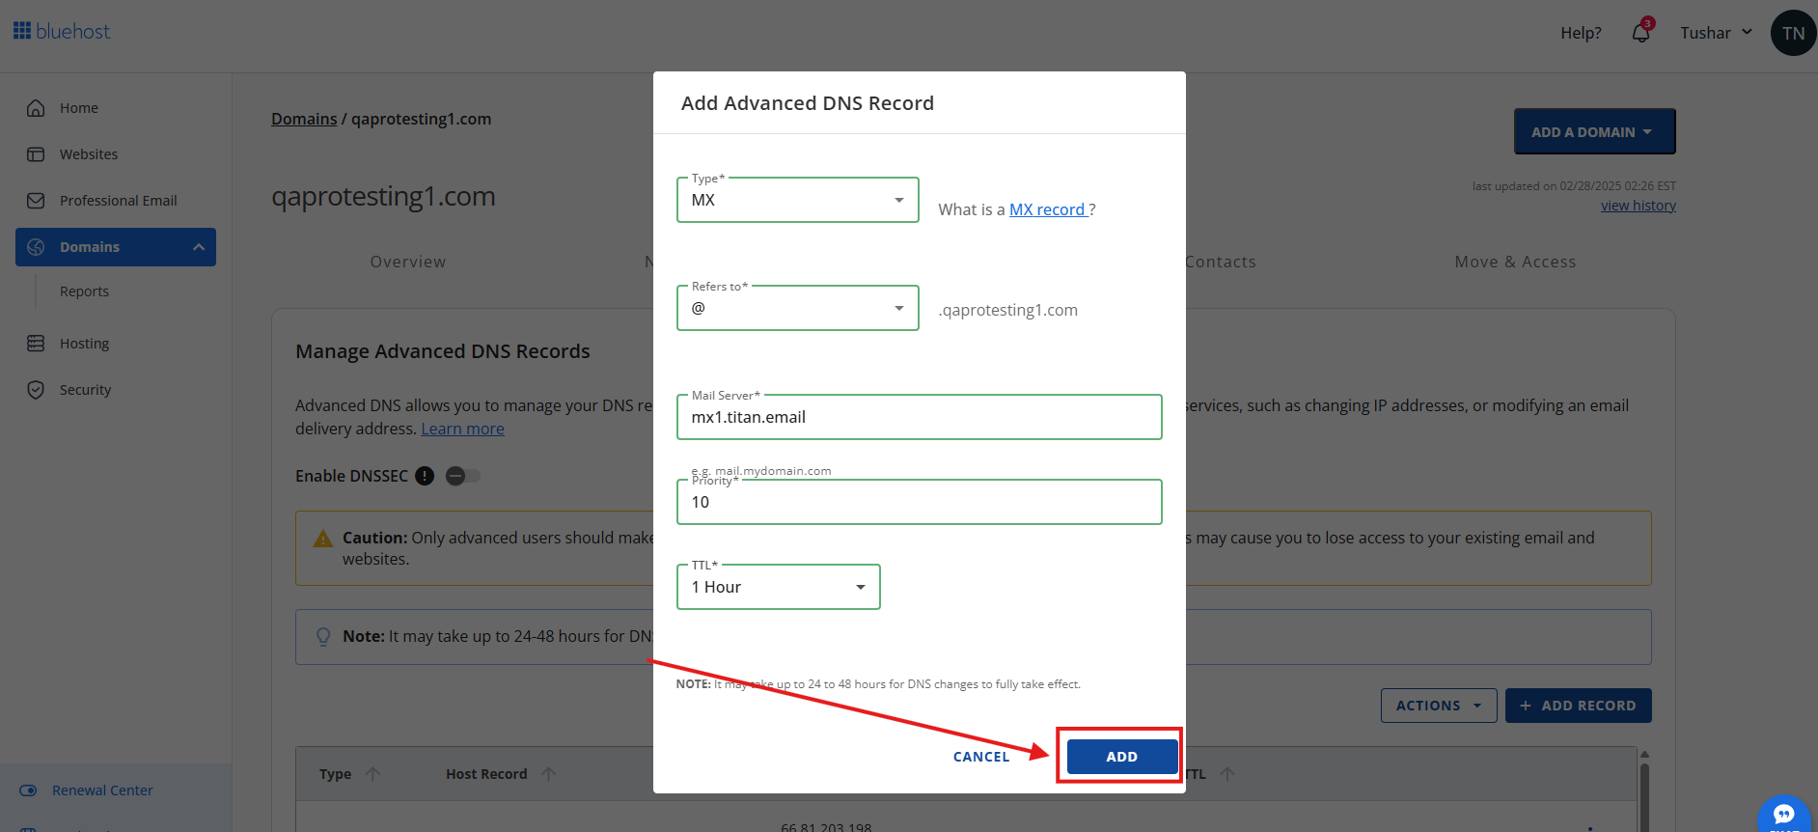
Task: Switch to the Contacts tab
Action: click(x=1220, y=261)
